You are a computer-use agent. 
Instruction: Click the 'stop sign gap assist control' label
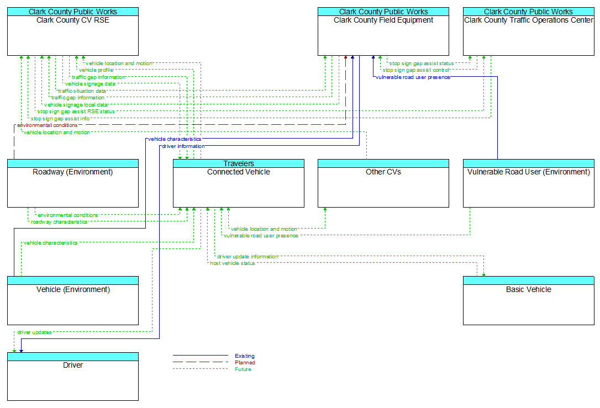416,70
